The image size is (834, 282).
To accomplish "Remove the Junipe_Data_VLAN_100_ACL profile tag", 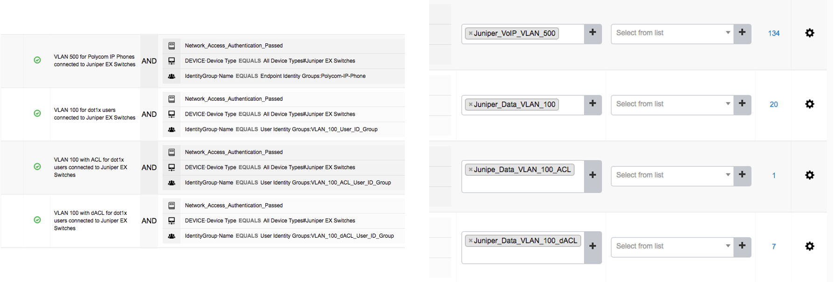I will click(x=471, y=170).
